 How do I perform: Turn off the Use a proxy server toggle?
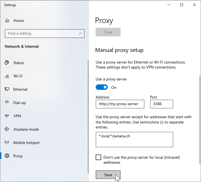102,87
